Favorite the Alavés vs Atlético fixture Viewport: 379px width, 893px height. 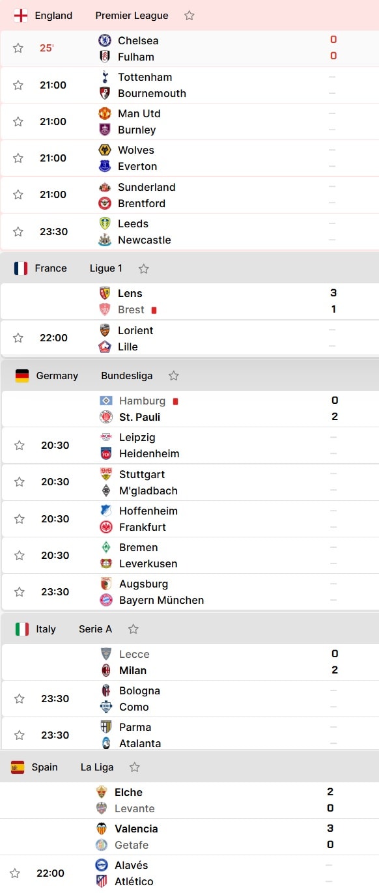point(15,873)
